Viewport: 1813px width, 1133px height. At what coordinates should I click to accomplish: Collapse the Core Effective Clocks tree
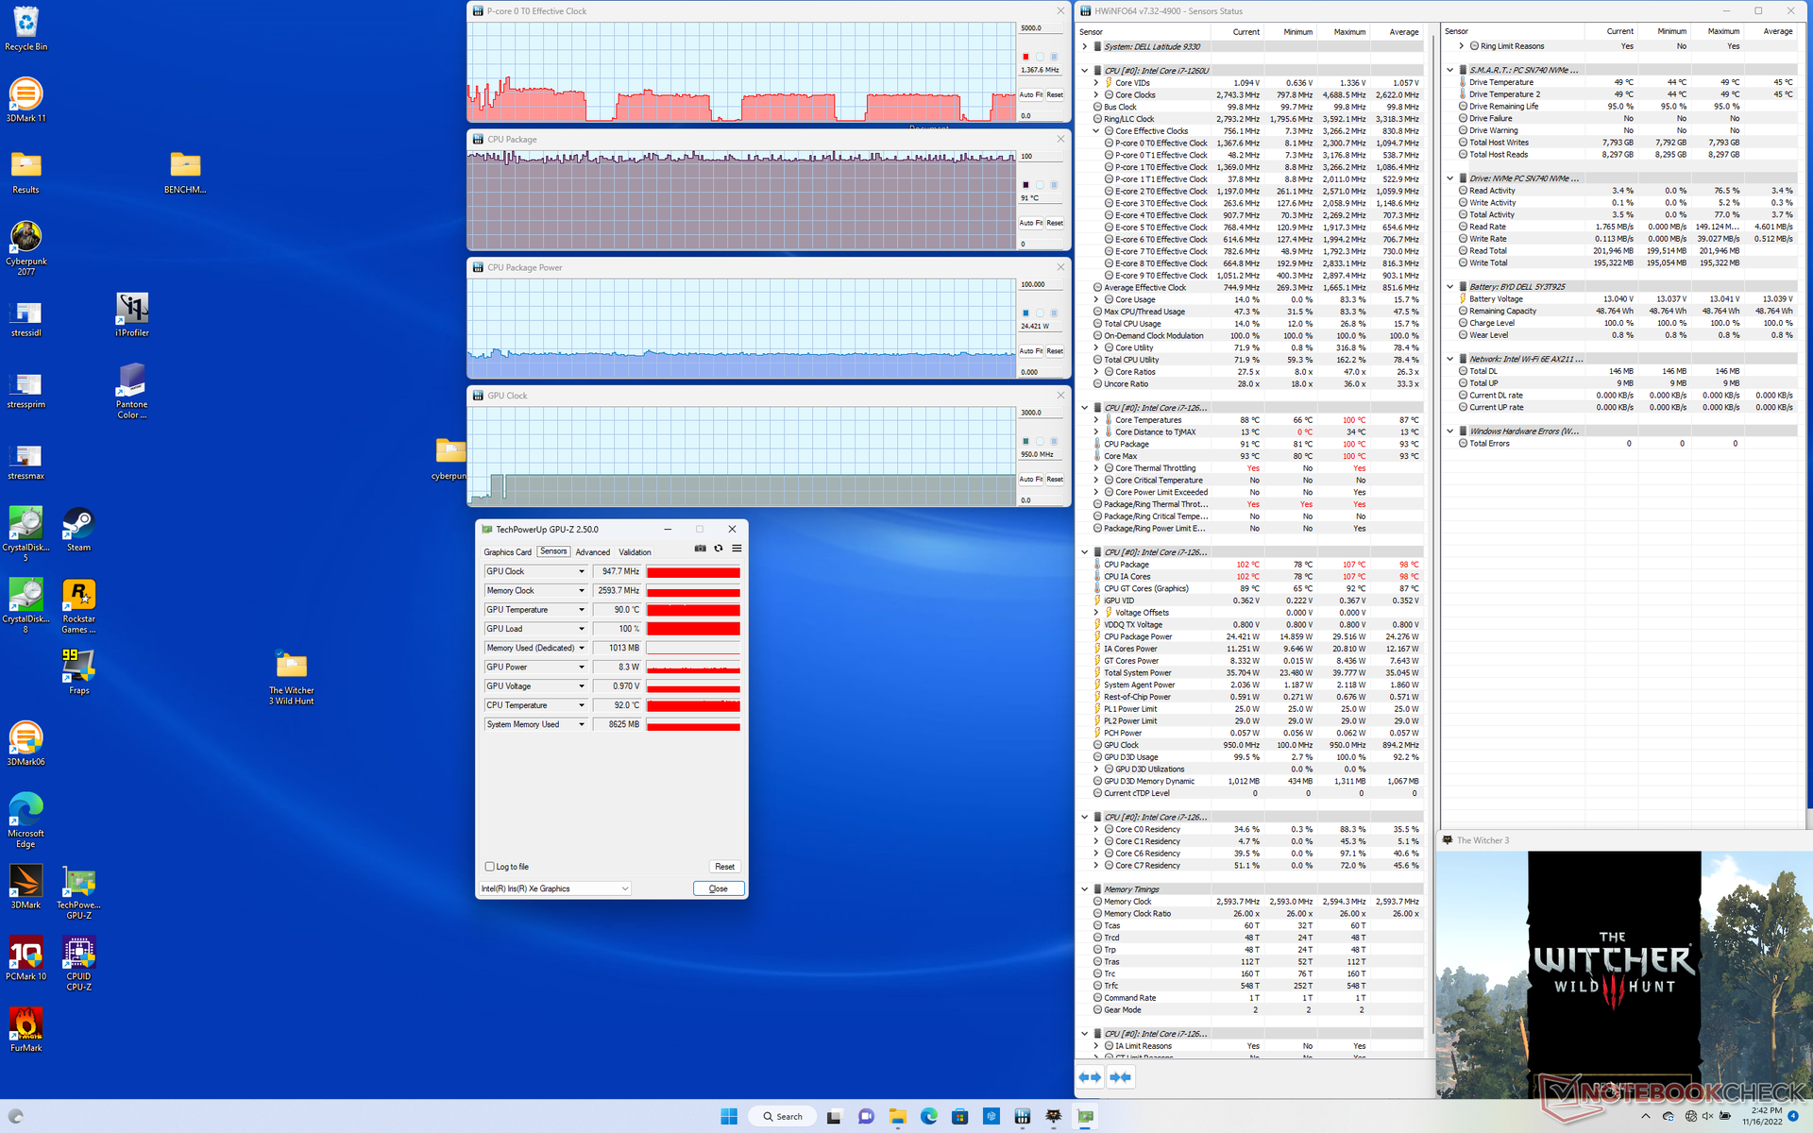coord(1096,131)
